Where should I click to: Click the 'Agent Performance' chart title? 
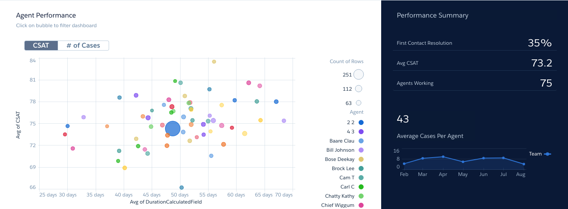[x=46, y=15]
